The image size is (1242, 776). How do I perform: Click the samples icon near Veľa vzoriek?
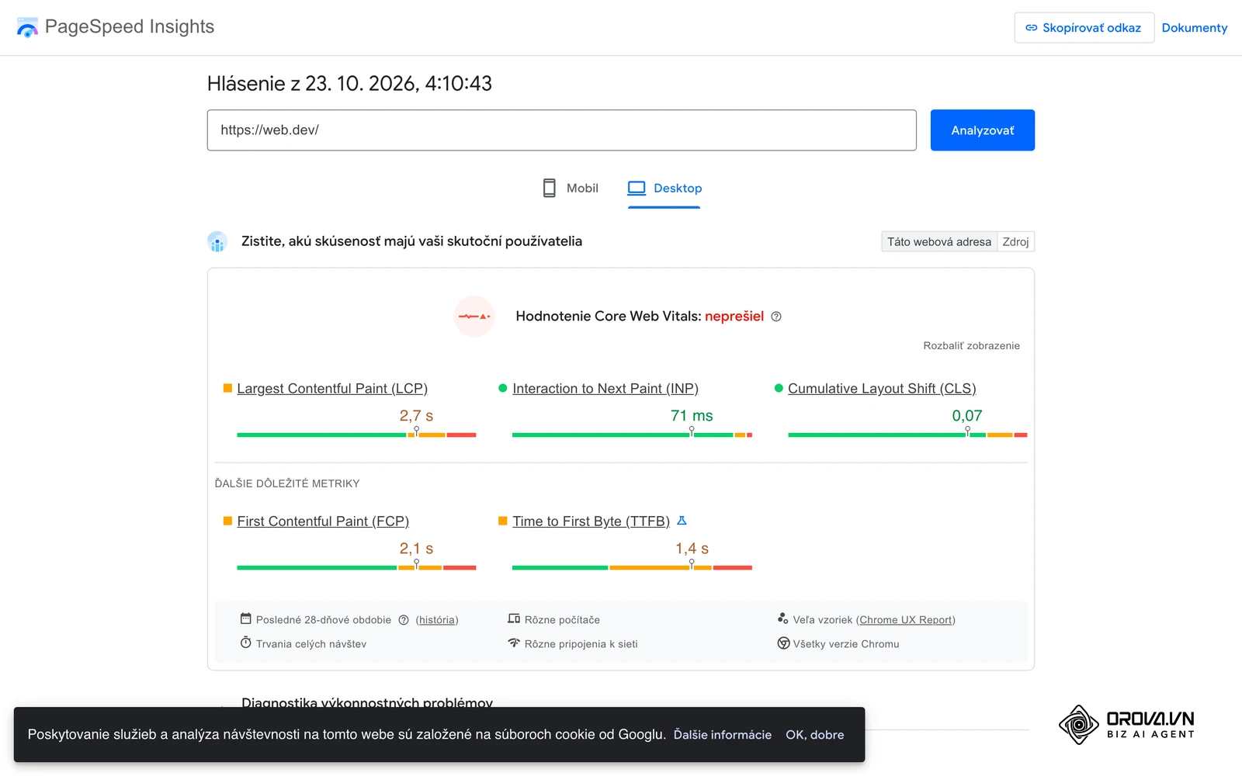point(783,618)
